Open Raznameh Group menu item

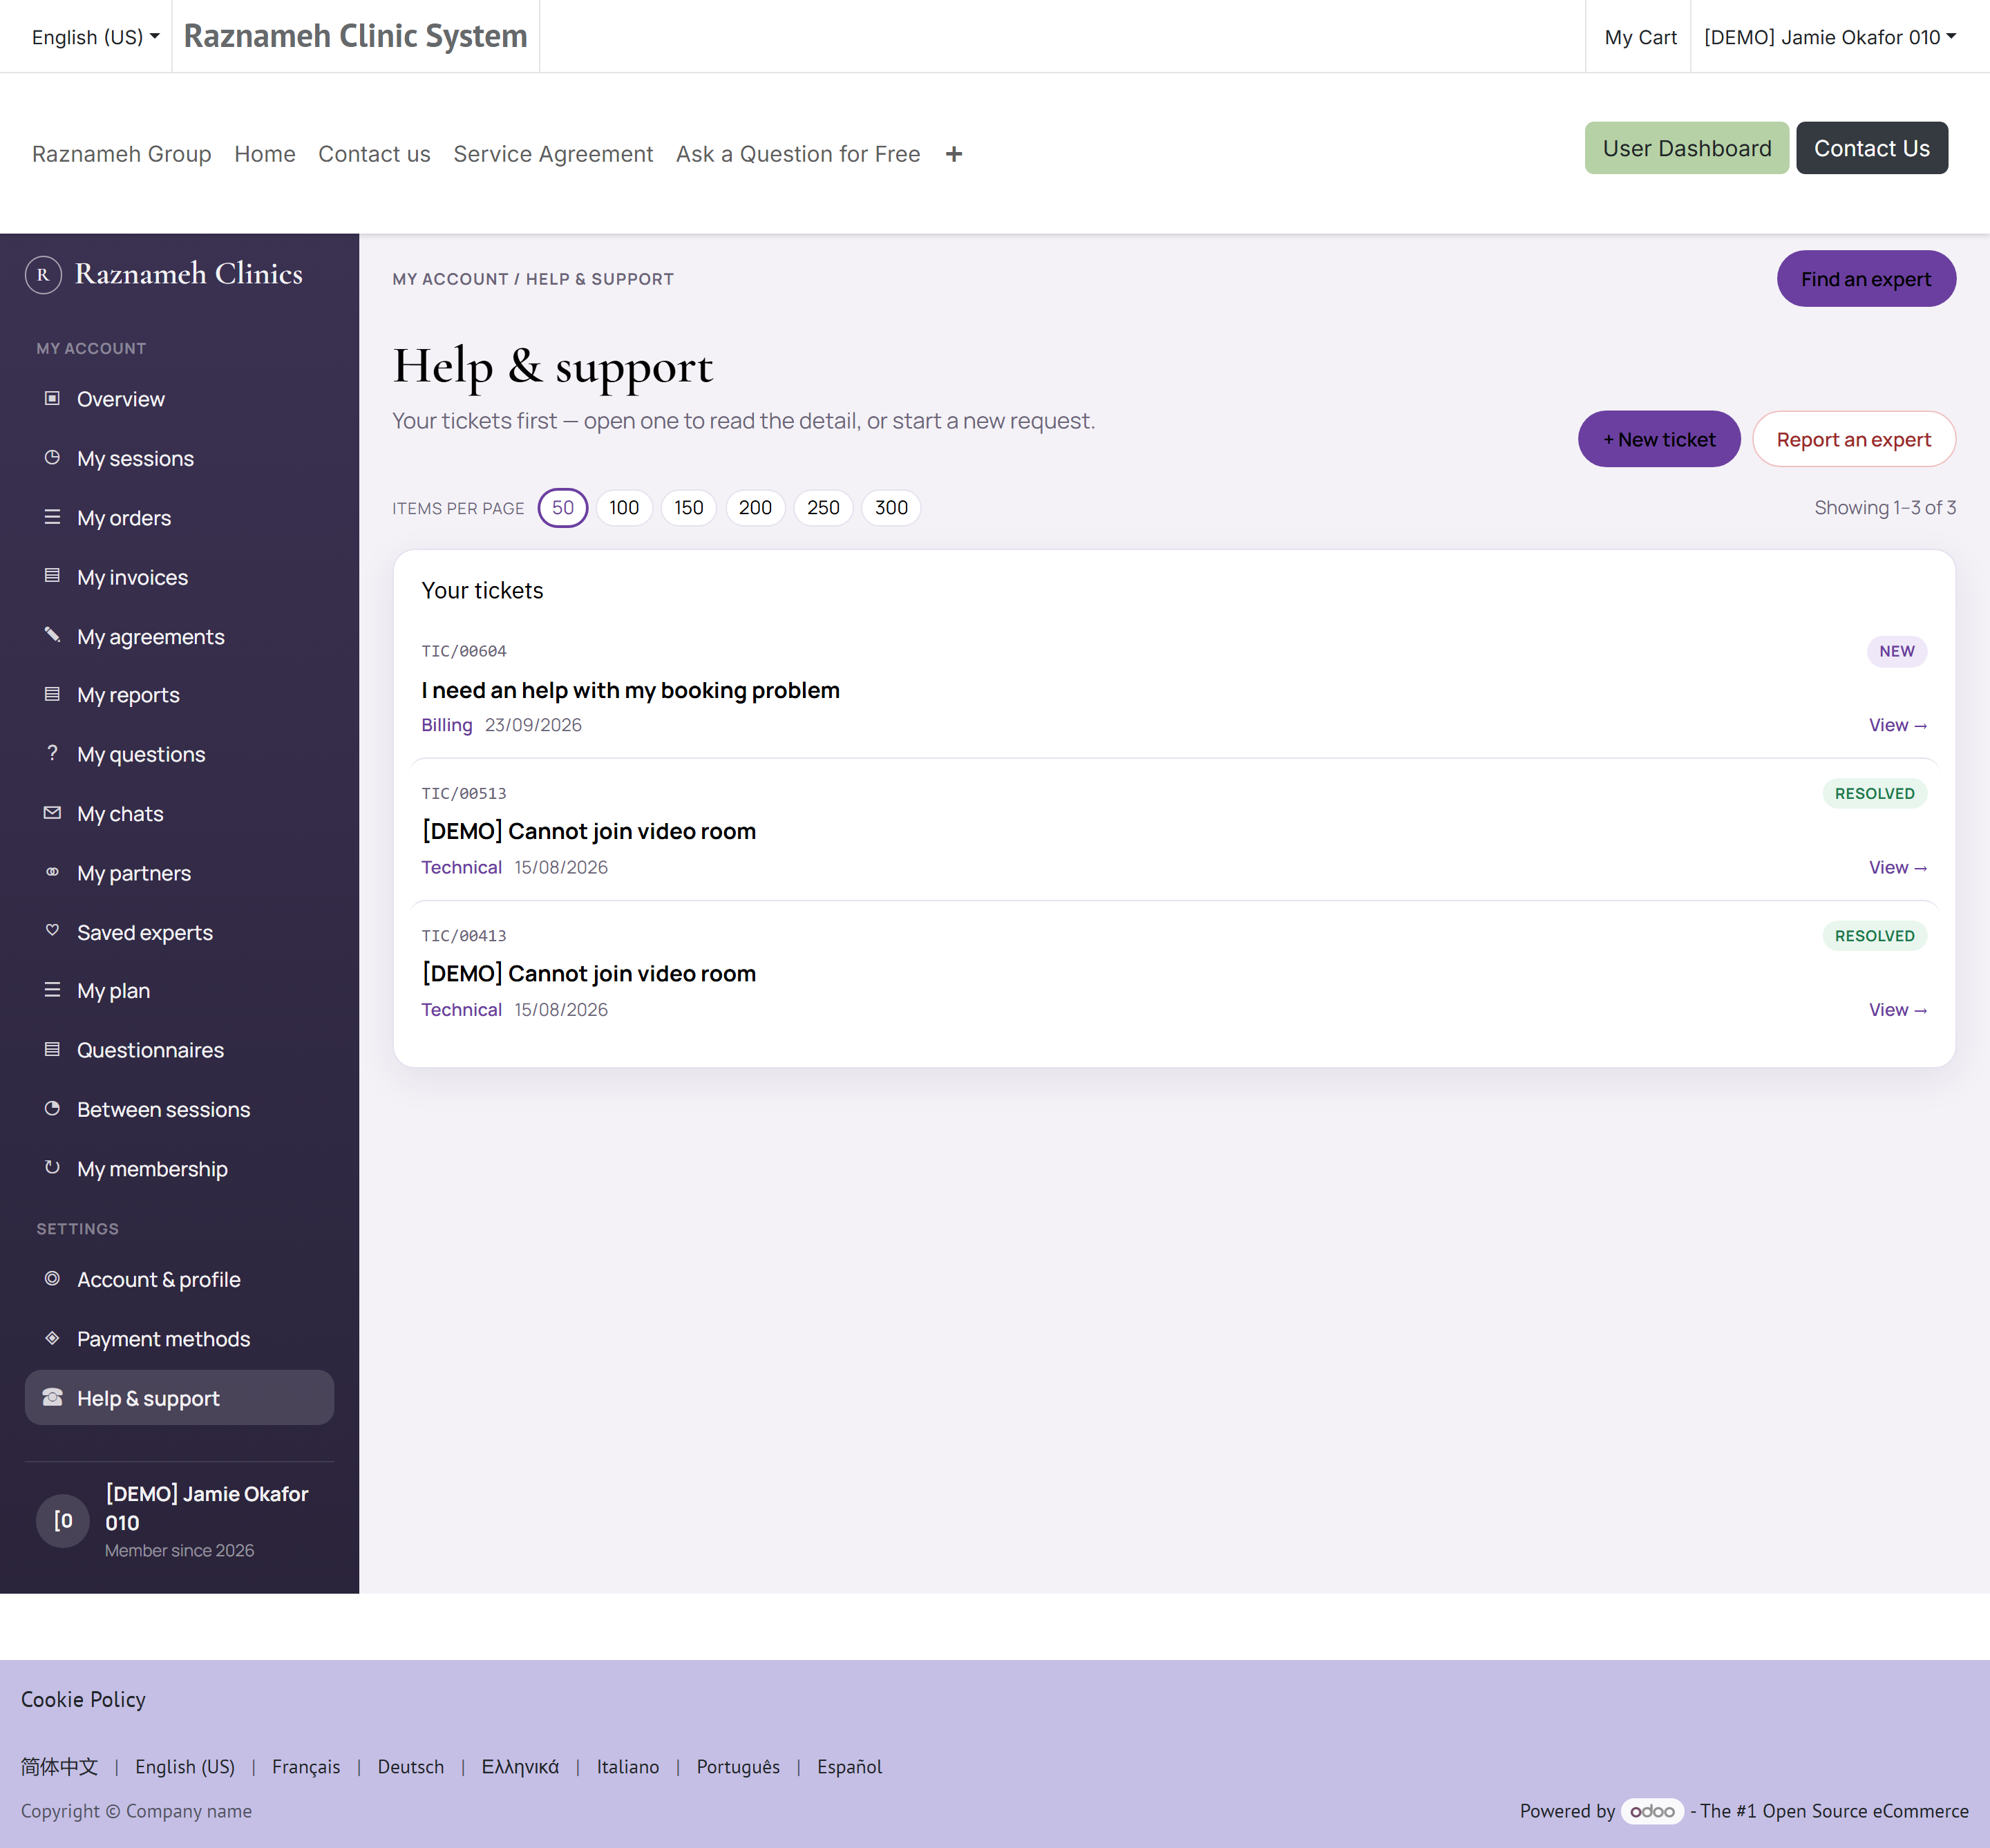point(121,154)
